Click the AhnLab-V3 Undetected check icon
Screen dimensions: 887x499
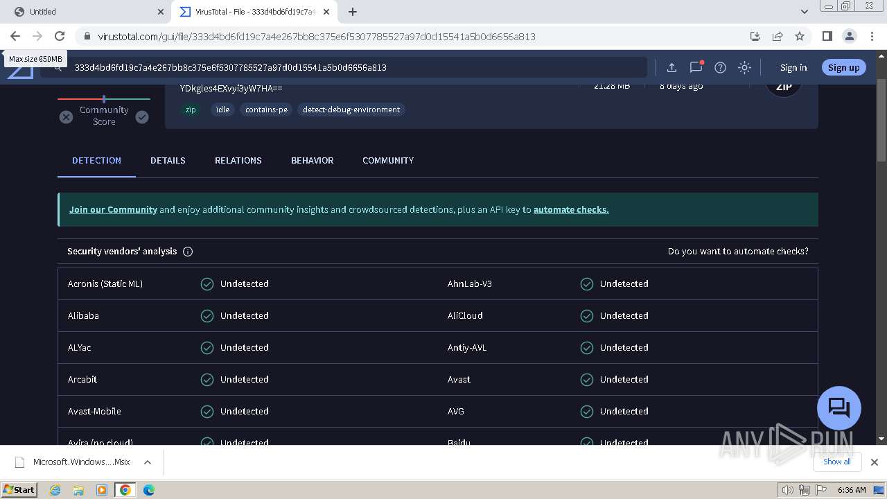(587, 283)
